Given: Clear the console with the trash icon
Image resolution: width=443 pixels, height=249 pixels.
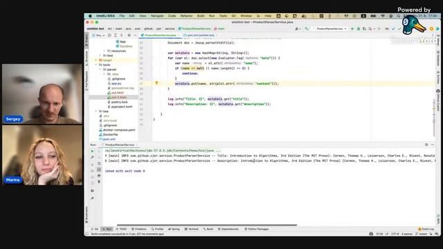Looking at the screenshot, I should click(x=99, y=181).
